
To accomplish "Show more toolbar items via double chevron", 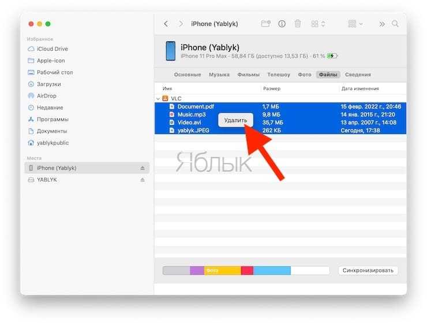I will pos(382,24).
